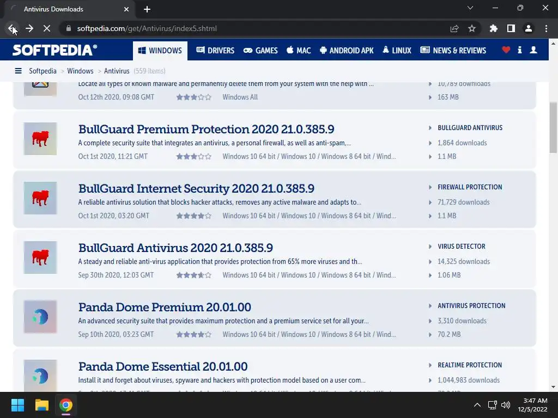Screen dimensions: 558x418
Task: Click the Softpedia user account icon
Action: (533, 50)
